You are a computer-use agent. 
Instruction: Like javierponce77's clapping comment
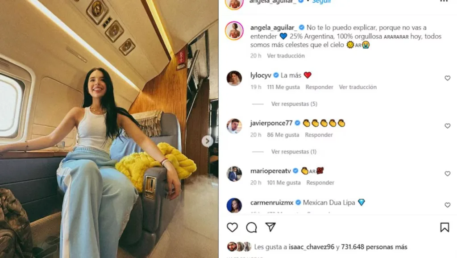coord(447,126)
